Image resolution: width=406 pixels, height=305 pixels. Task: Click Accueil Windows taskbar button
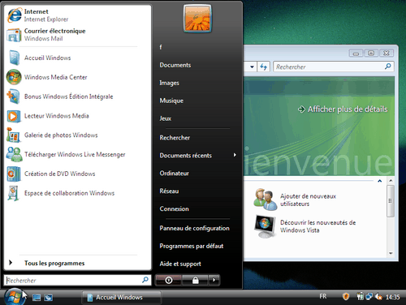pyautogui.click(x=122, y=298)
